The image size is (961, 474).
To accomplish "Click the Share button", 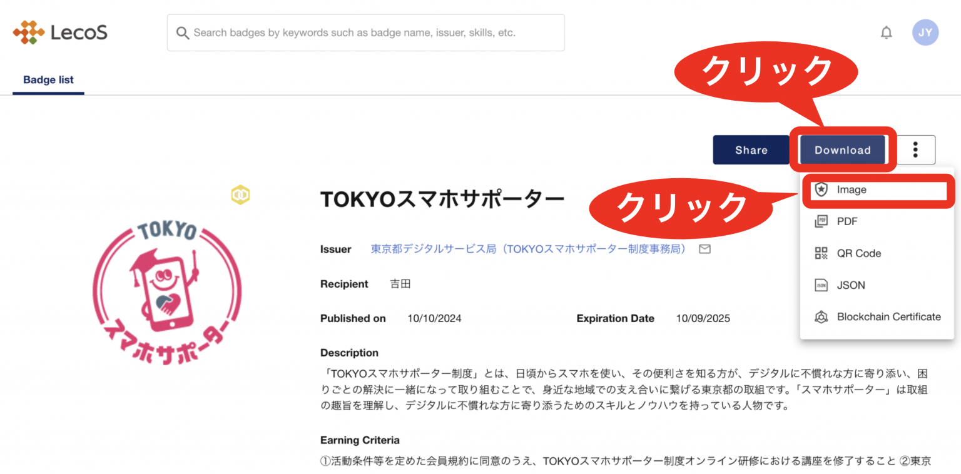I will (751, 149).
